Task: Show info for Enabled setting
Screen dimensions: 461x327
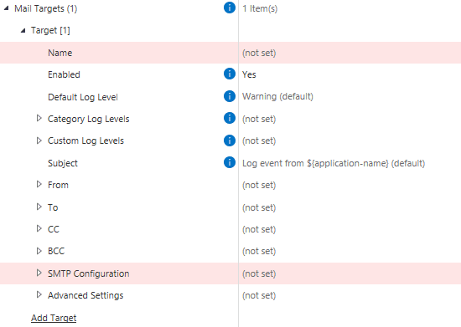Action: pos(230,74)
